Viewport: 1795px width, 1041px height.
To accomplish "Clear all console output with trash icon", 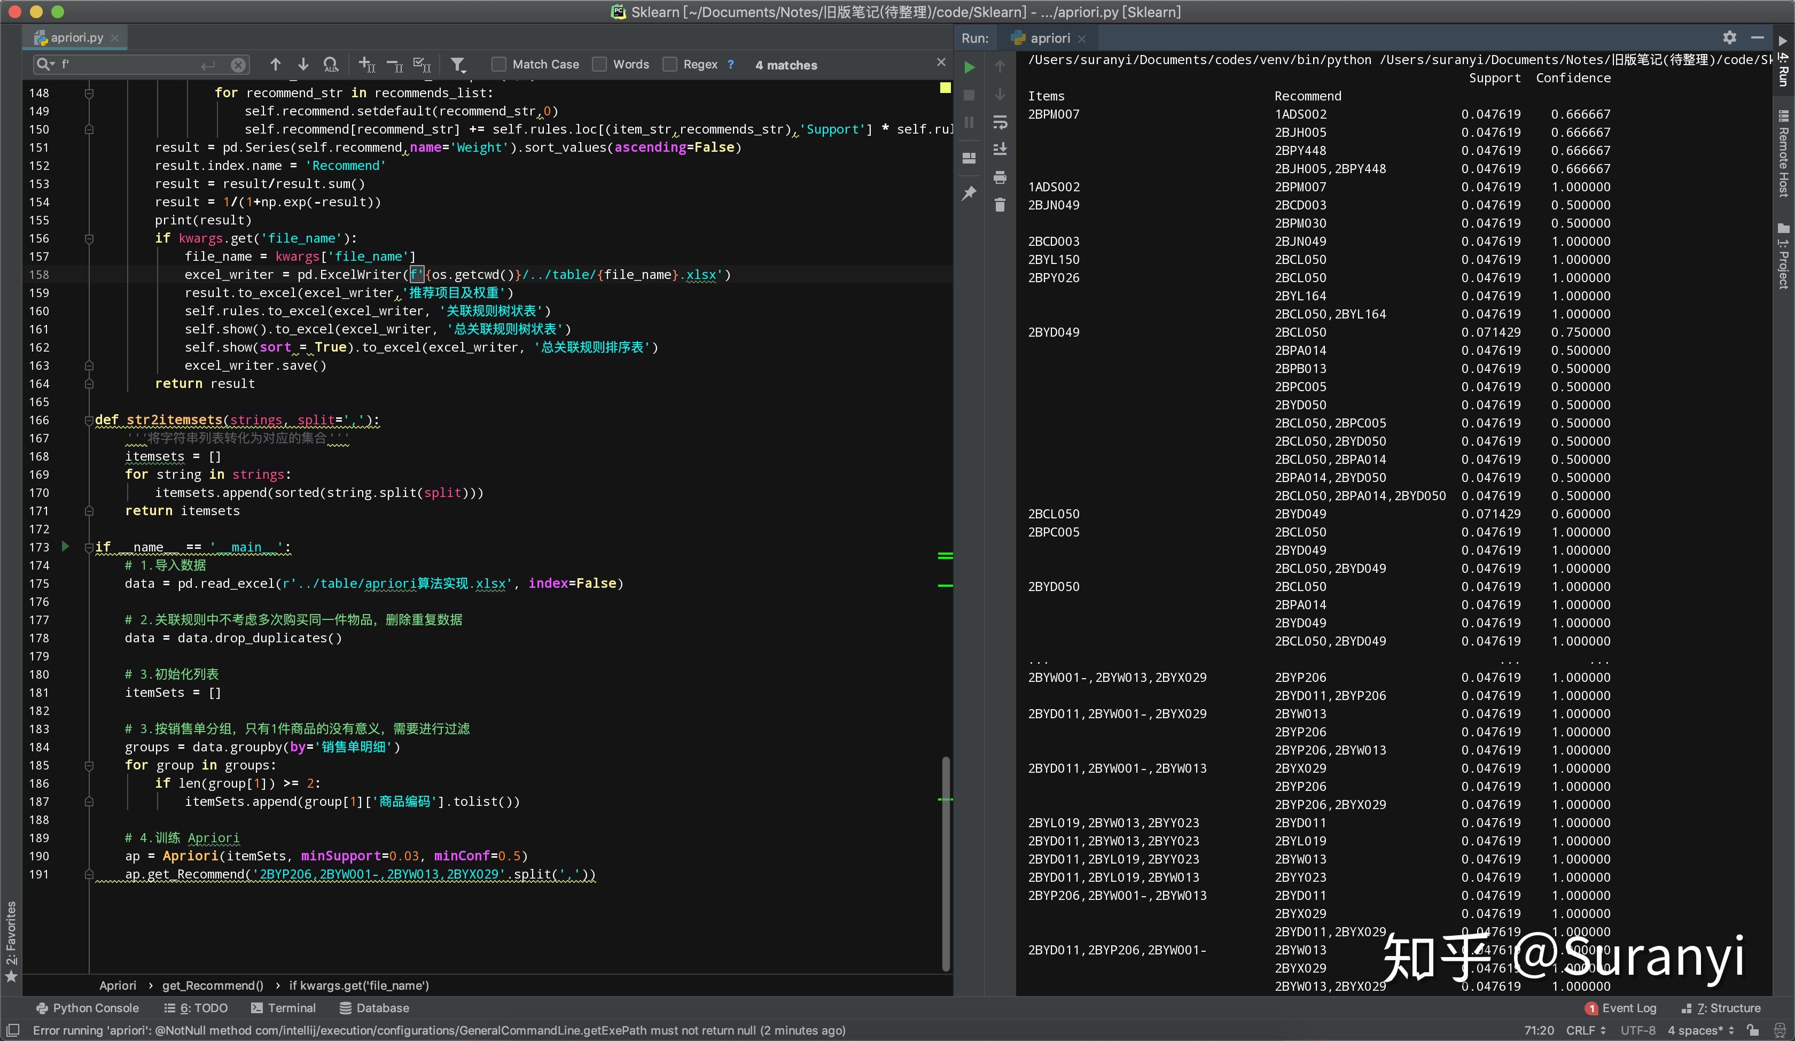I will click(1000, 205).
